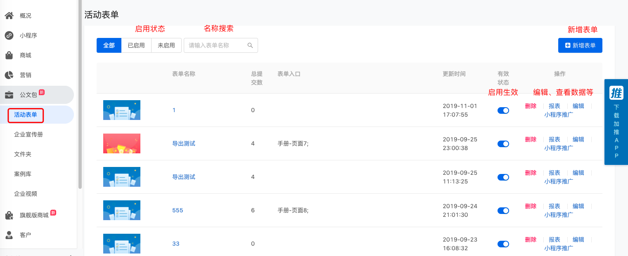Toggle switch for 导出测试 updated 11:13:25
The width and height of the screenshot is (628, 256).
point(503,177)
